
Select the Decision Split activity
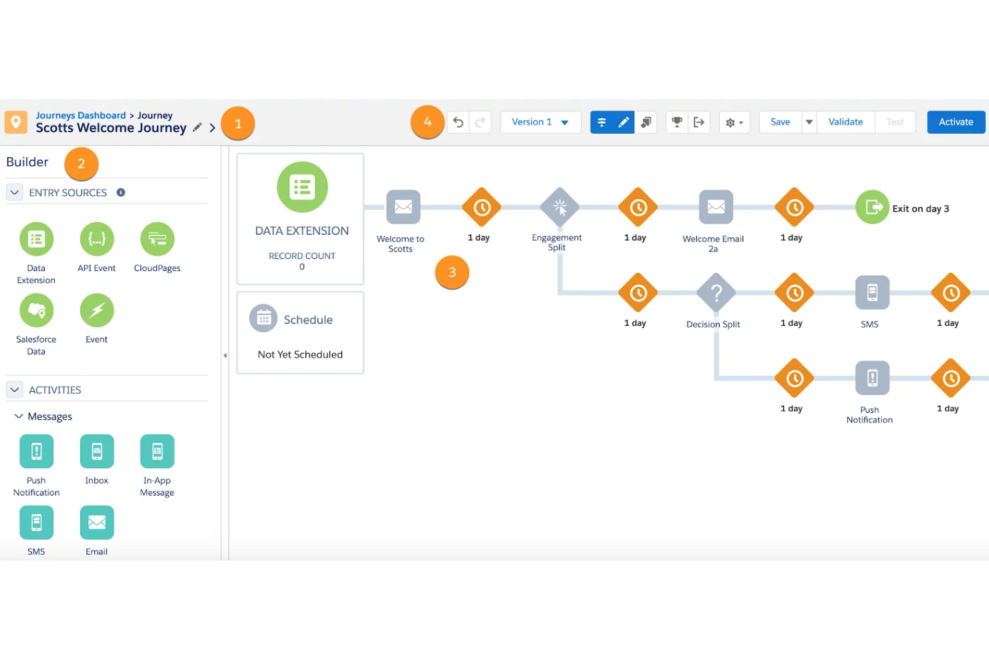[x=716, y=293]
